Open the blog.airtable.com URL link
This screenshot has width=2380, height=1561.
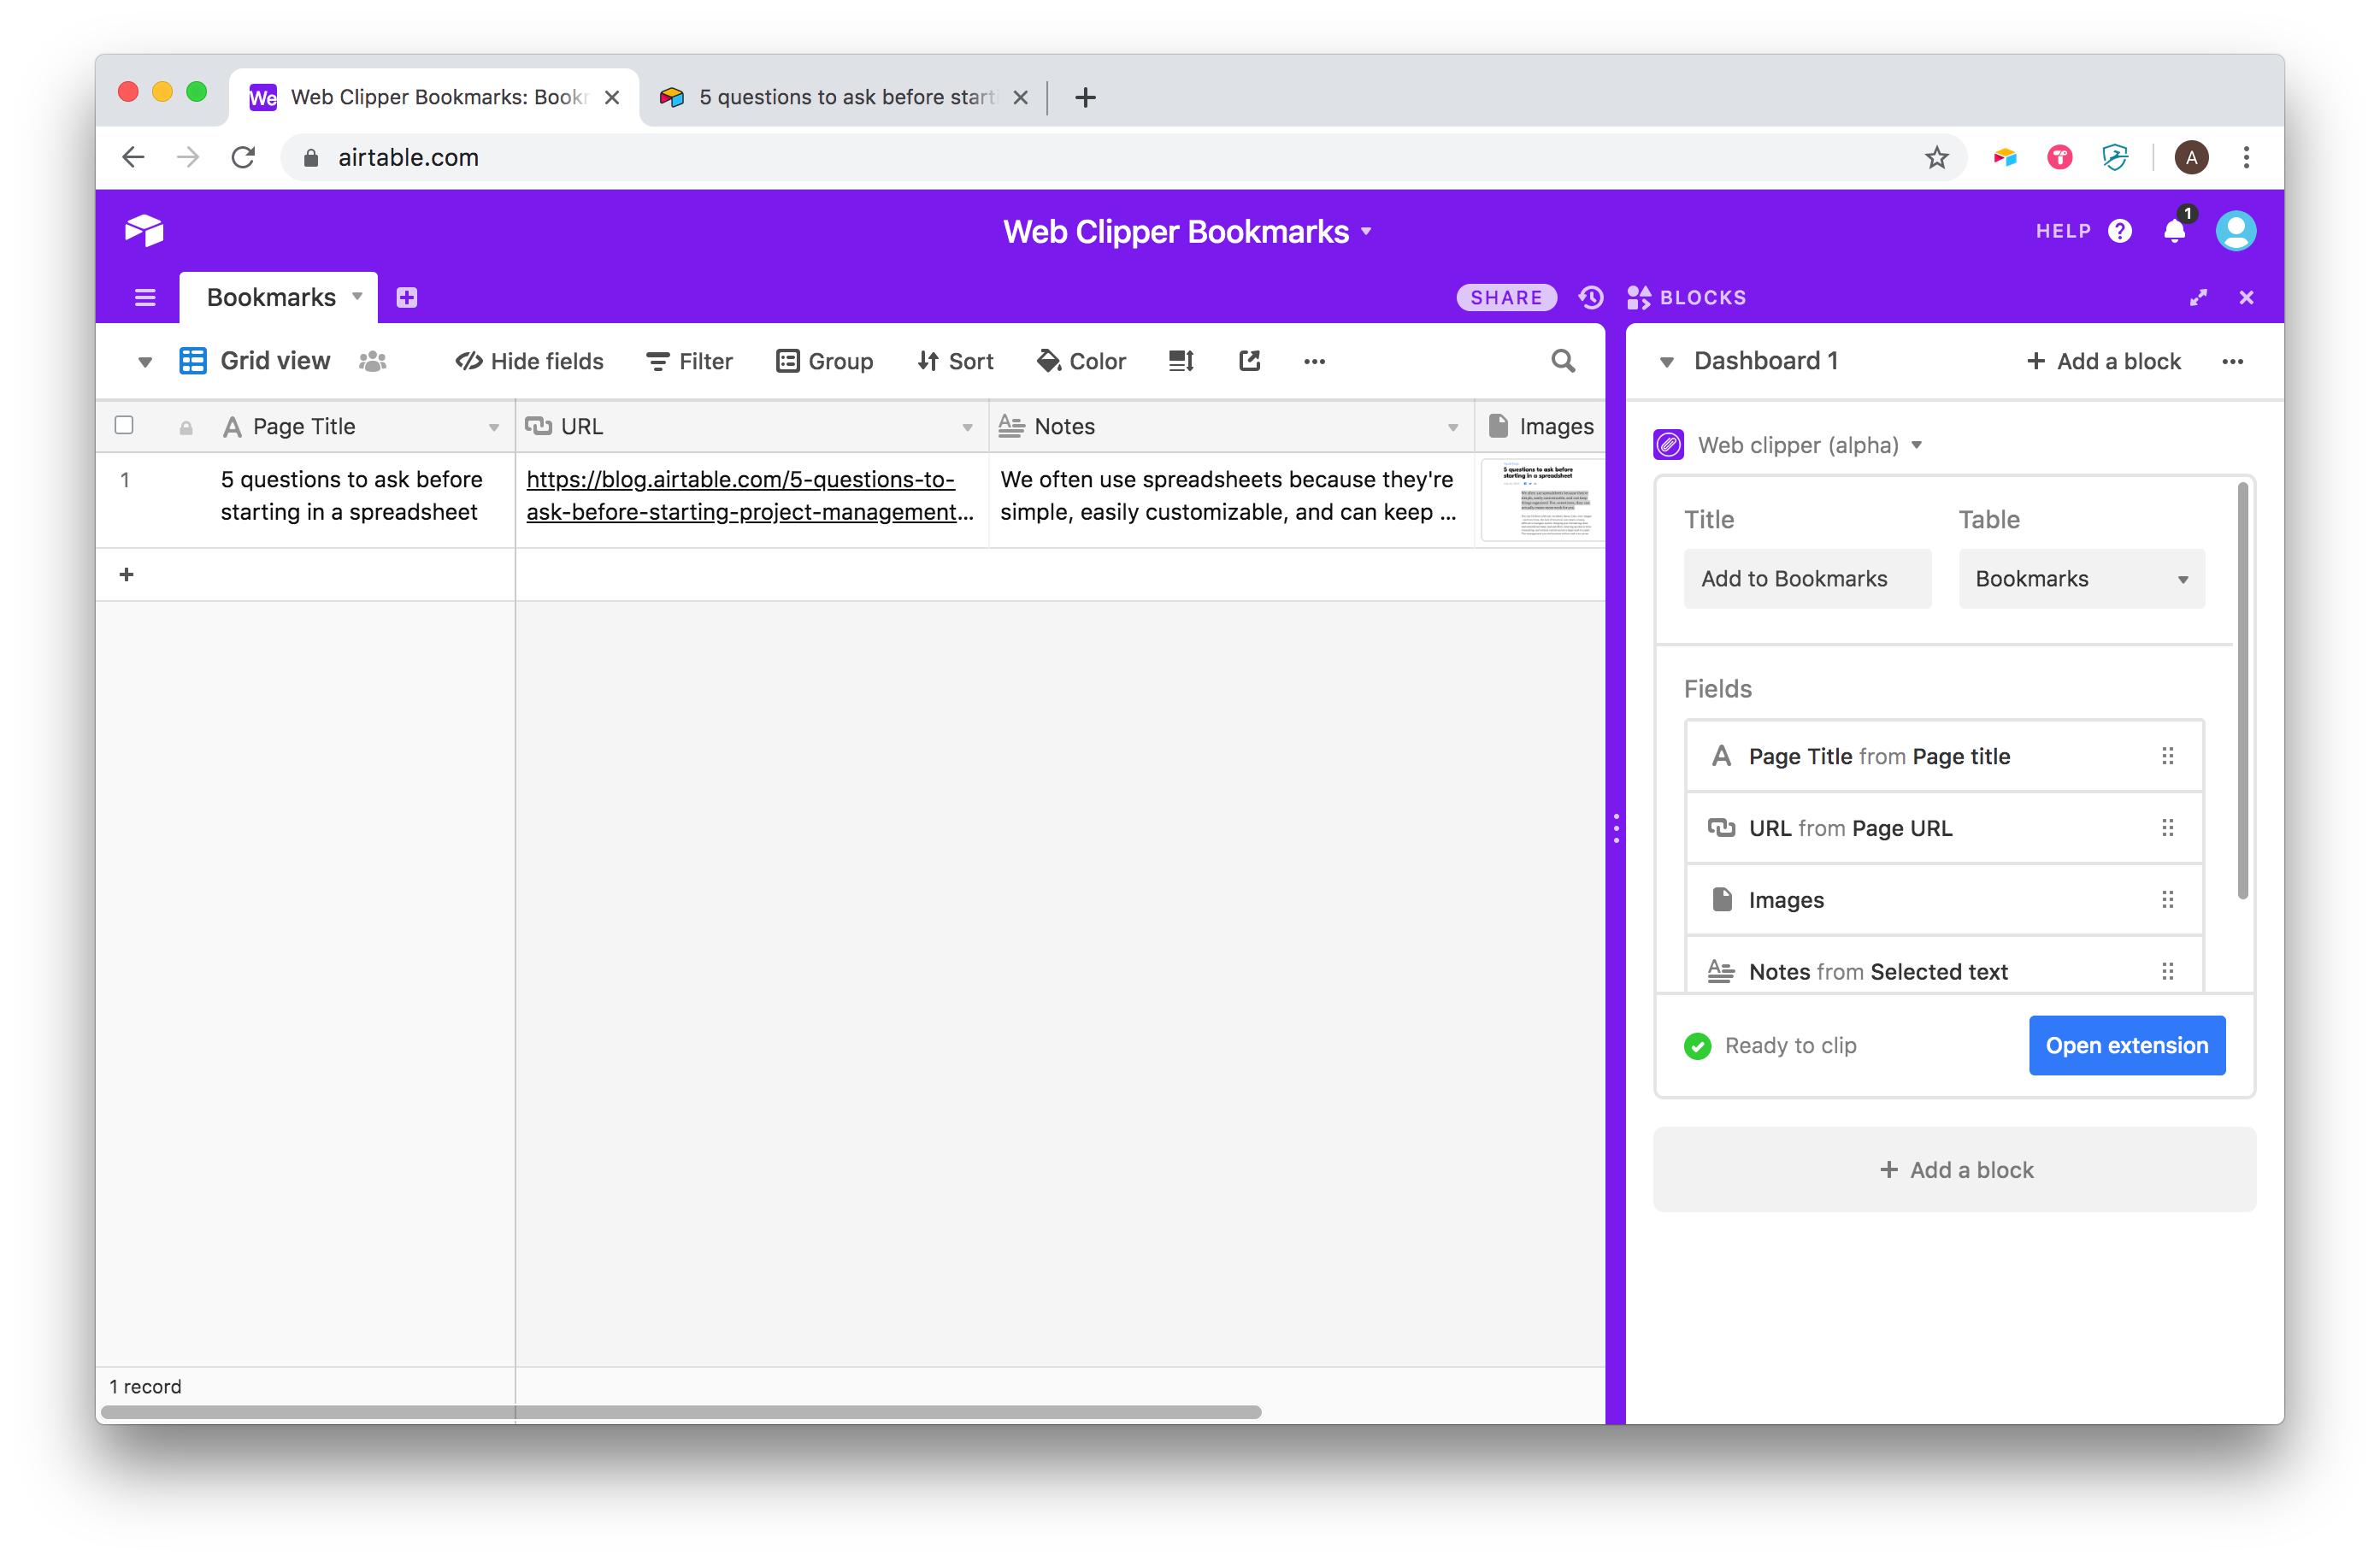click(750, 495)
